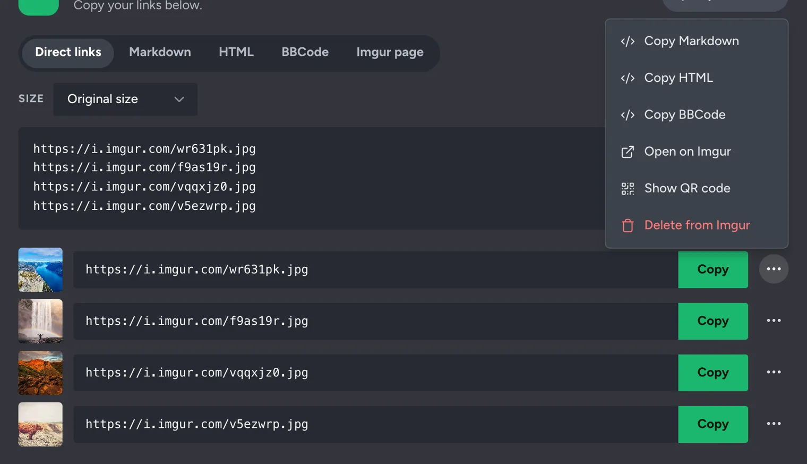Screen dimensions: 807x464
Task: Copy the wr631pk.jpg link
Action: 713,269
